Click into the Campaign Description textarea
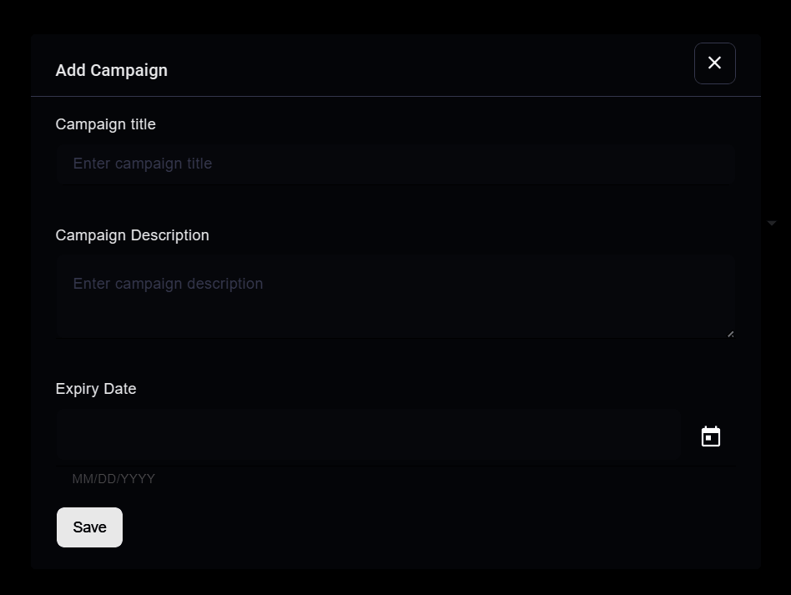This screenshot has width=791, height=595. (395, 296)
